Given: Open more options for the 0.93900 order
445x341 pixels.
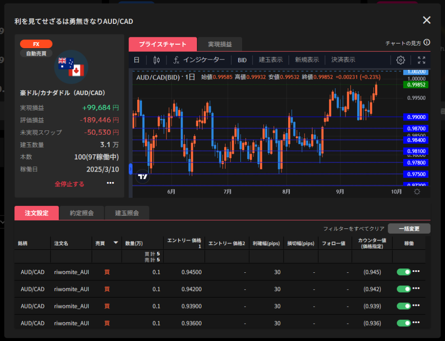Looking at the screenshot, I should tap(416, 305).
